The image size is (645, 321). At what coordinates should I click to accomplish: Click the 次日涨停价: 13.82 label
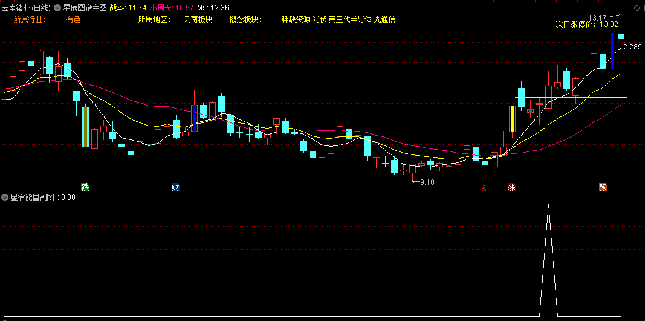click(x=587, y=24)
